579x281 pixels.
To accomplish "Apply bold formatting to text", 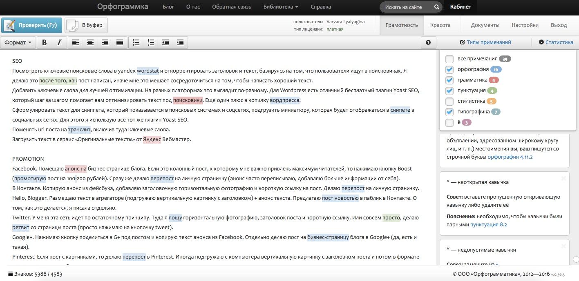I will [x=45, y=42].
